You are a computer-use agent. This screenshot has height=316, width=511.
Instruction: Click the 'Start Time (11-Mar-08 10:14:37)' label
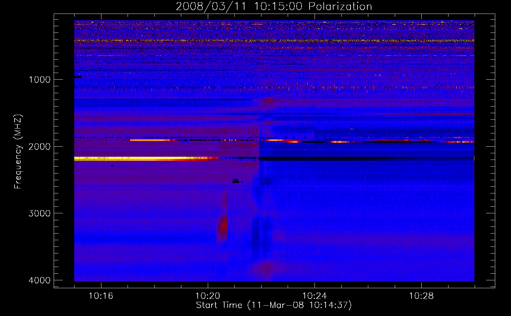click(x=274, y=305)
